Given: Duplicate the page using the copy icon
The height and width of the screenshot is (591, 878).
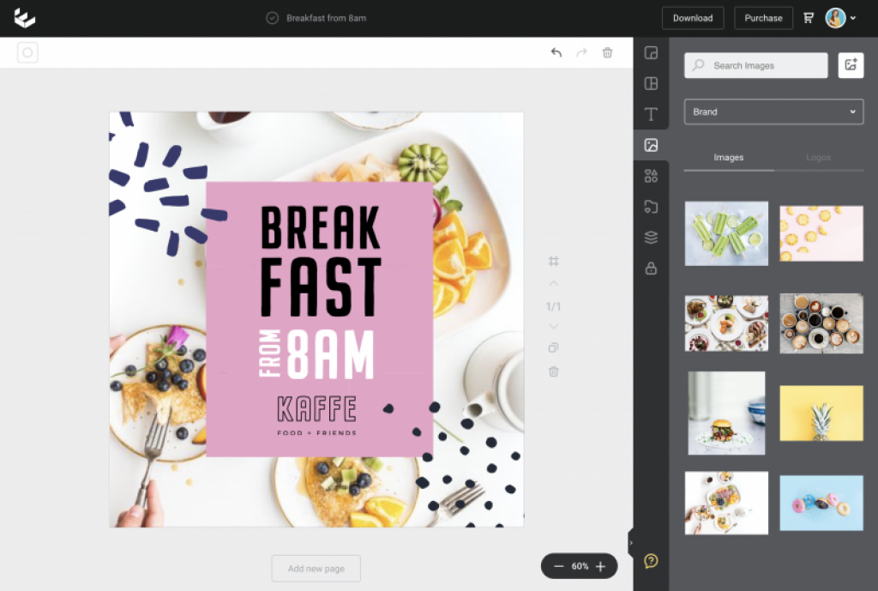Looking at the screenshot, I should pos(554,347).
